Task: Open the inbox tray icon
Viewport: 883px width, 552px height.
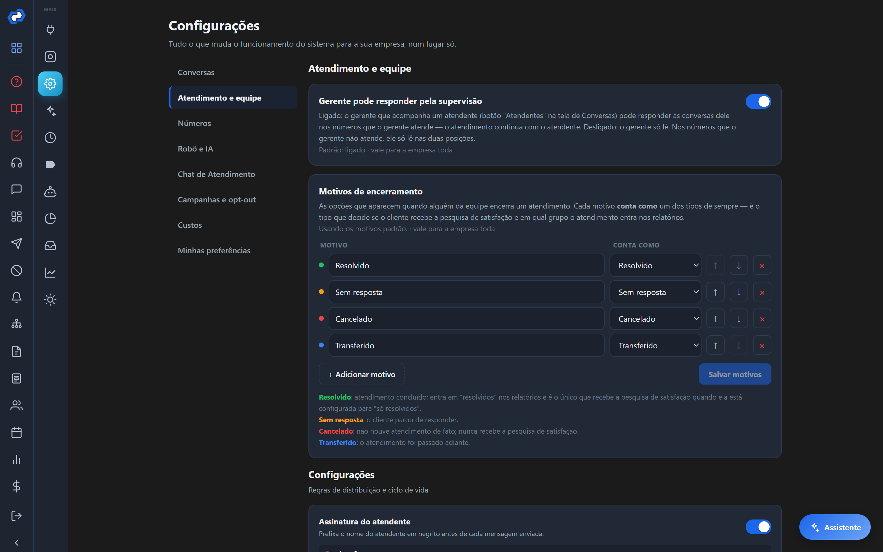Action: pyautogui.click(x=50, y=246)
